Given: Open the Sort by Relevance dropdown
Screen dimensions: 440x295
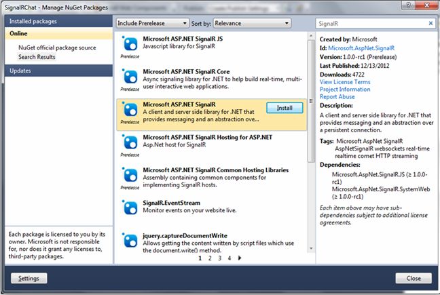Looking at the screenshot, I should tap(252, 23).
